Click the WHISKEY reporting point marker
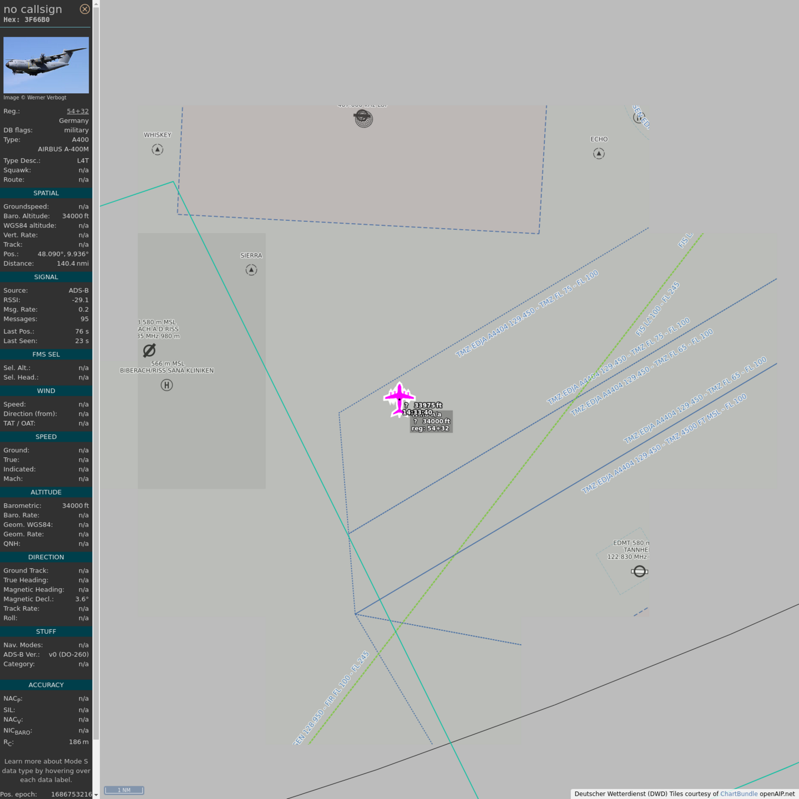 tap(158, 150)
